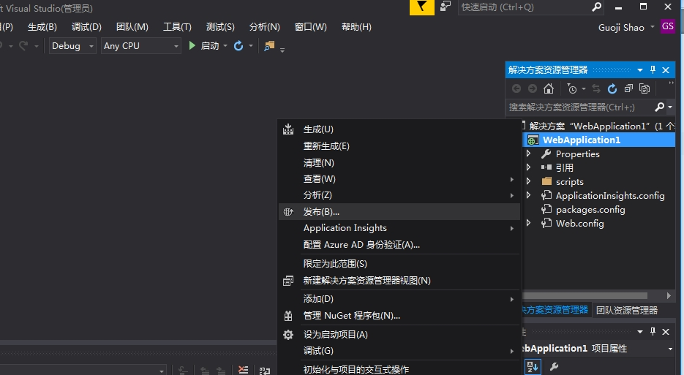
Task: Select the WebApplication1 project node
Action: click(x=598, y=140)
